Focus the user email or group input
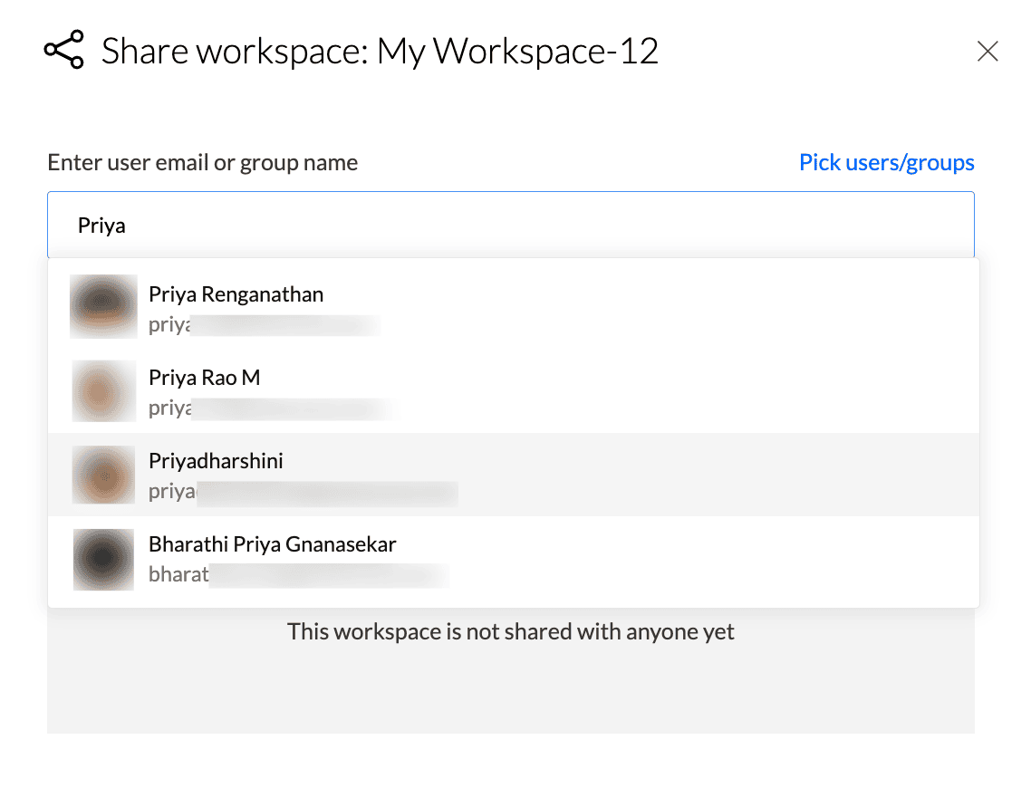 (x=510, y=226)
